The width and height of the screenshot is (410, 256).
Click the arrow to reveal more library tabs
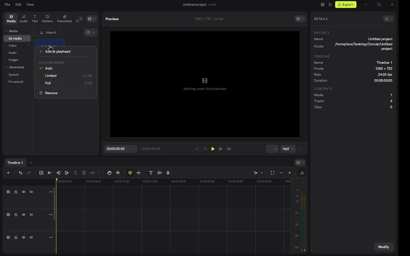(x=81, y=19)
